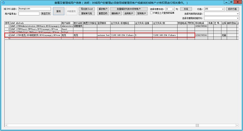Click the 用户名称 column header
The width and height of the screenshot is (243, 131).
[67, 23]
